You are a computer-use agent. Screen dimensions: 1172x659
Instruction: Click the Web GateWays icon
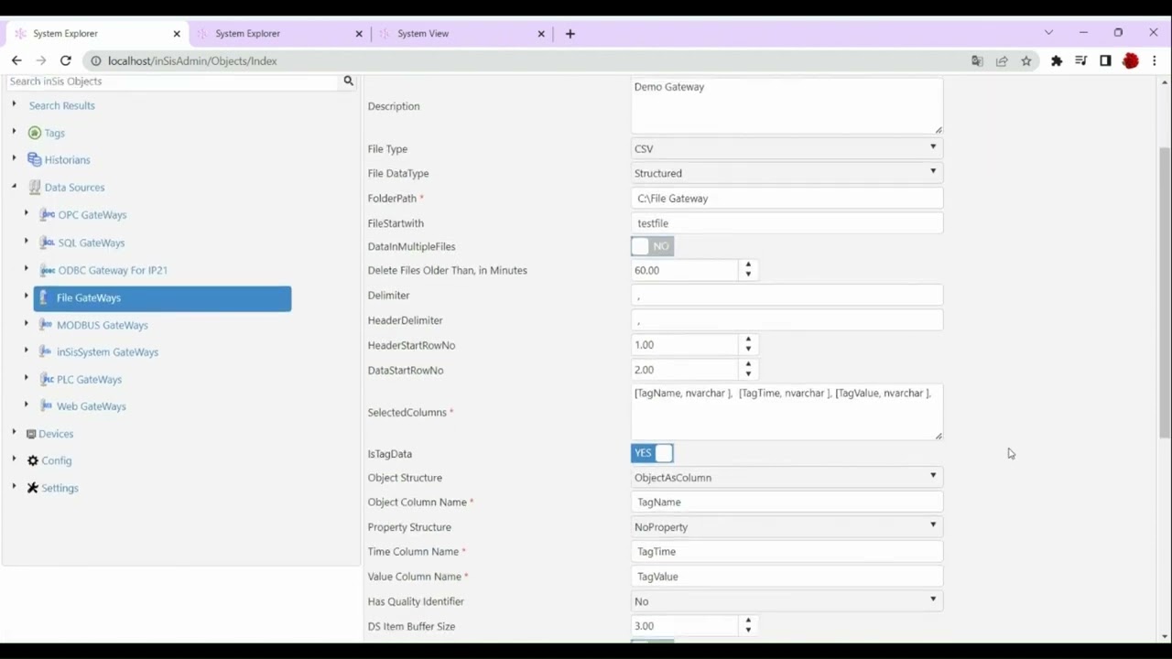click(x=46, y=406)
